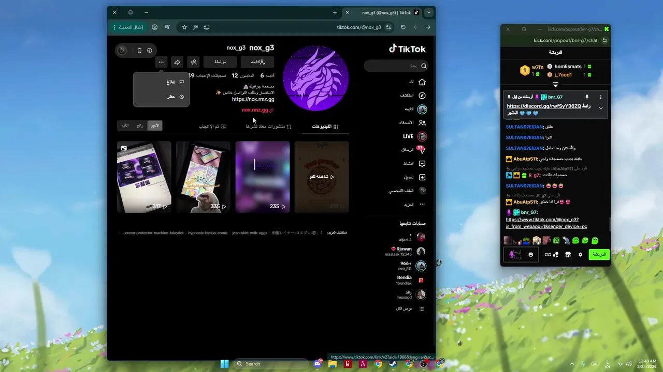Open the Explore compass icon in the sidebar
663x372 pixels.
[422, 96]
